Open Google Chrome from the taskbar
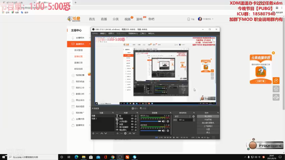 (x=113, y=157)
